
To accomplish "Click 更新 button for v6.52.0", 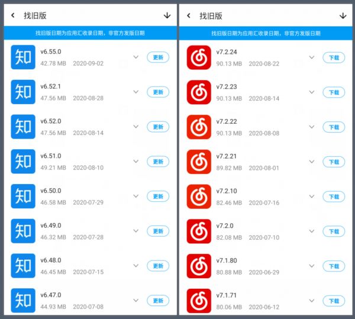I will pos(158,127).
